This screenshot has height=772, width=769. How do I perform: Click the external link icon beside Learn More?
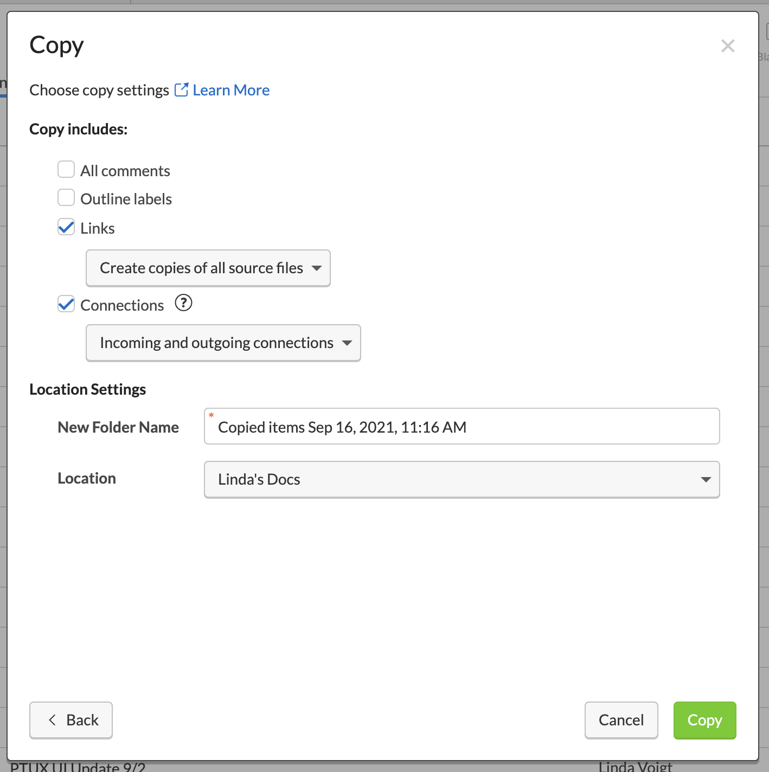181,90
